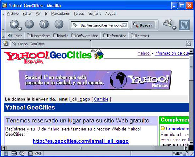
Task: Click the new tab icon beside tabs
Action: tap(5, 43)
